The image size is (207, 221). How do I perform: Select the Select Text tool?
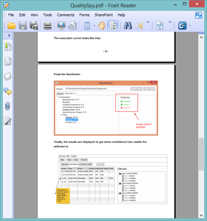point(113,26)
